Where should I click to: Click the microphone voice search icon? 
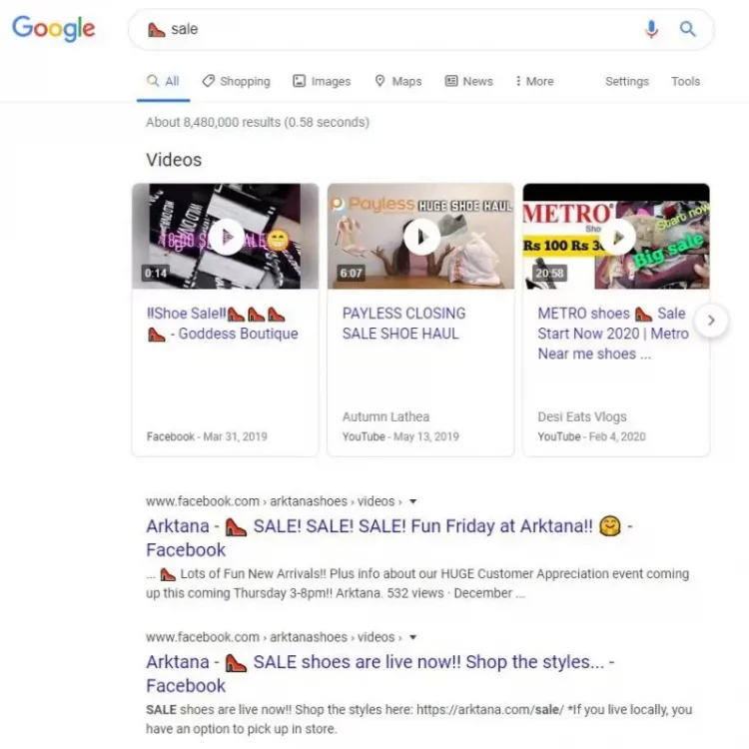point(651,29)
